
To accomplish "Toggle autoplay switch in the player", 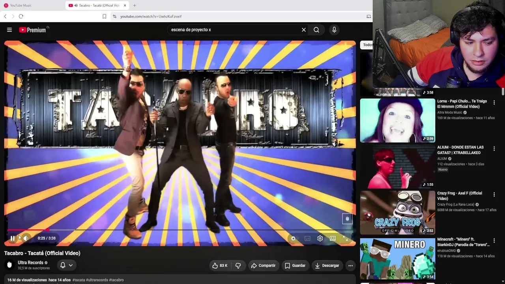I will tap(293, 238).
